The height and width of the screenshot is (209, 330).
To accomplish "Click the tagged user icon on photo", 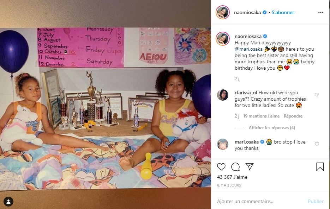I will (8, 202).
